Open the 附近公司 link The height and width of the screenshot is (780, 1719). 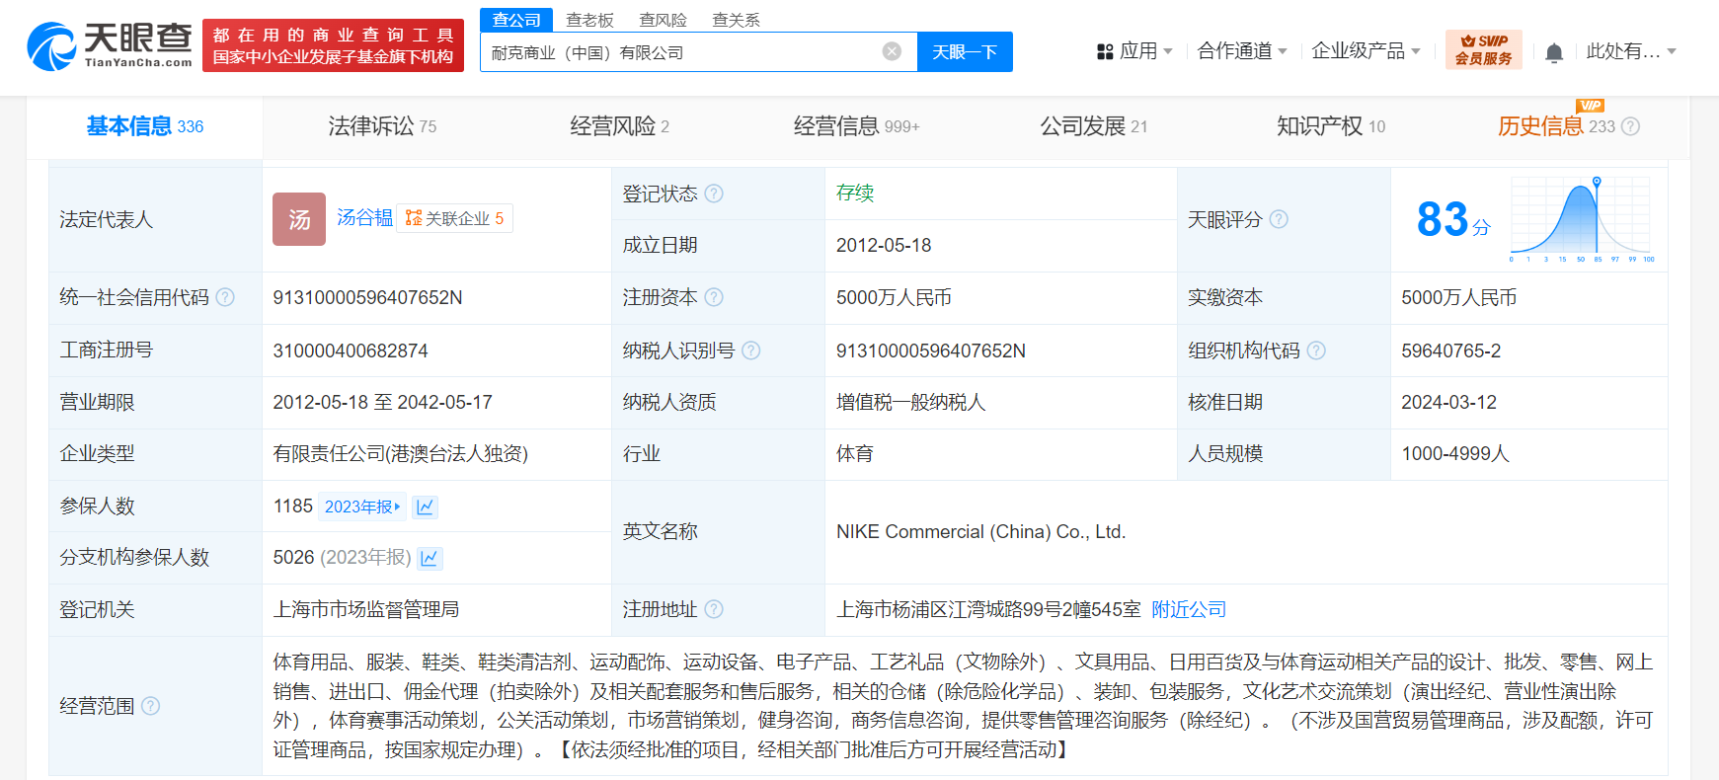point(1189,610)
